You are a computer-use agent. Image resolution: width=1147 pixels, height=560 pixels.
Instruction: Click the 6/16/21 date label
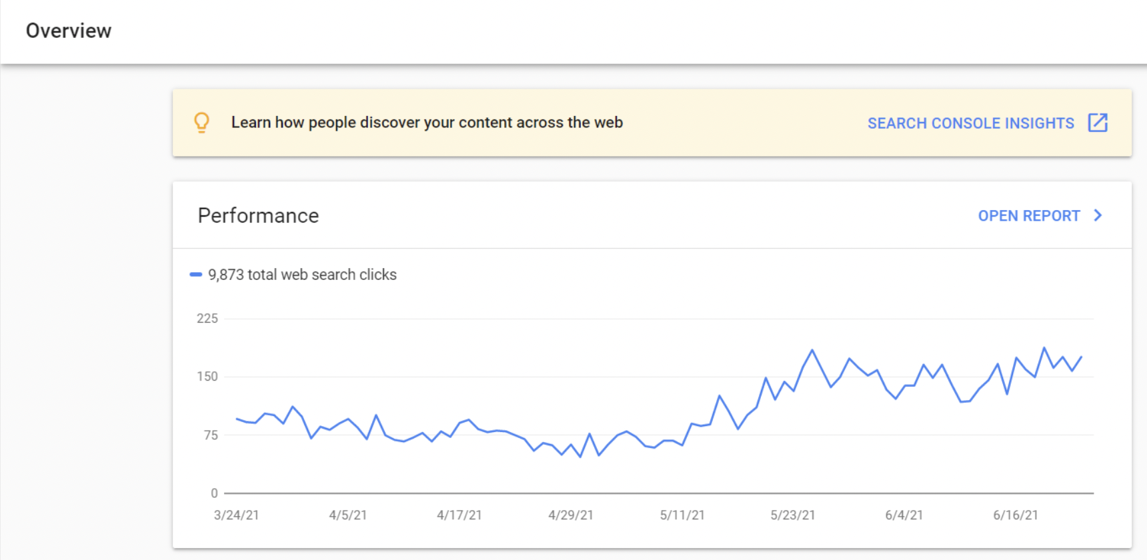(1016, 515)
